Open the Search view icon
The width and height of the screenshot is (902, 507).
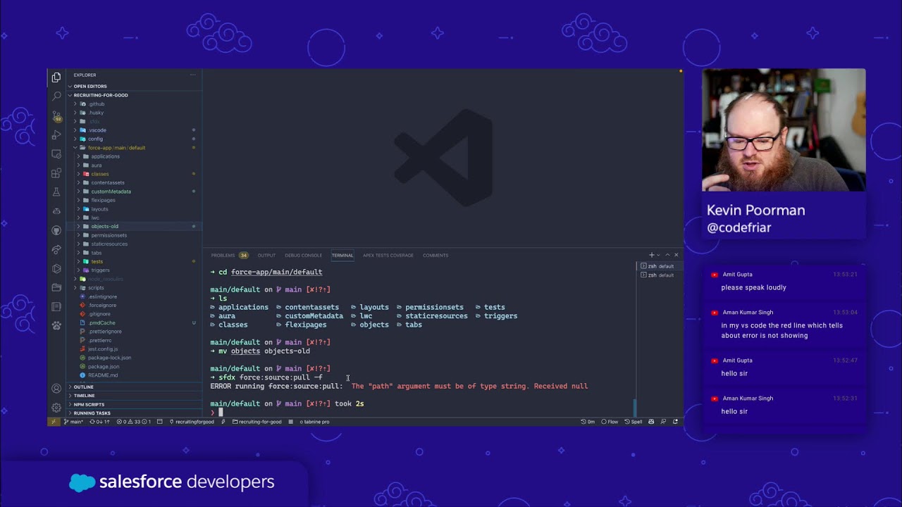[x=56, y=96]
